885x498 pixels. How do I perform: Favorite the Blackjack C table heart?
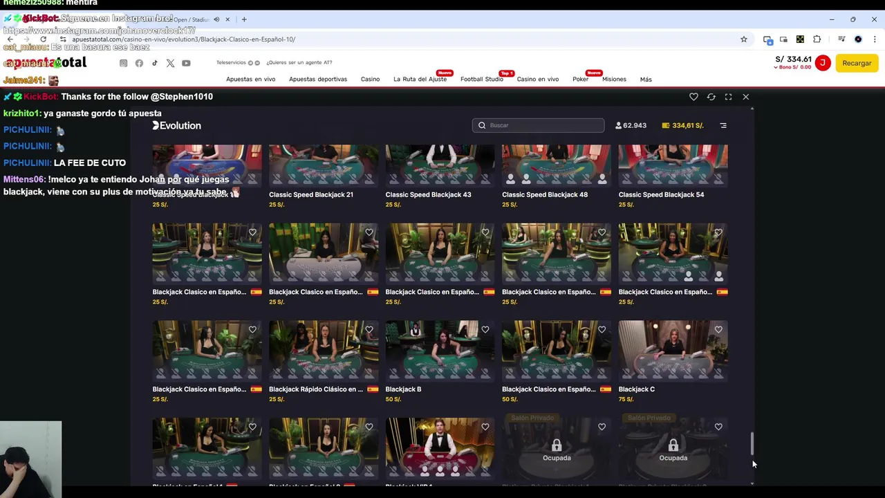point(718,330)
